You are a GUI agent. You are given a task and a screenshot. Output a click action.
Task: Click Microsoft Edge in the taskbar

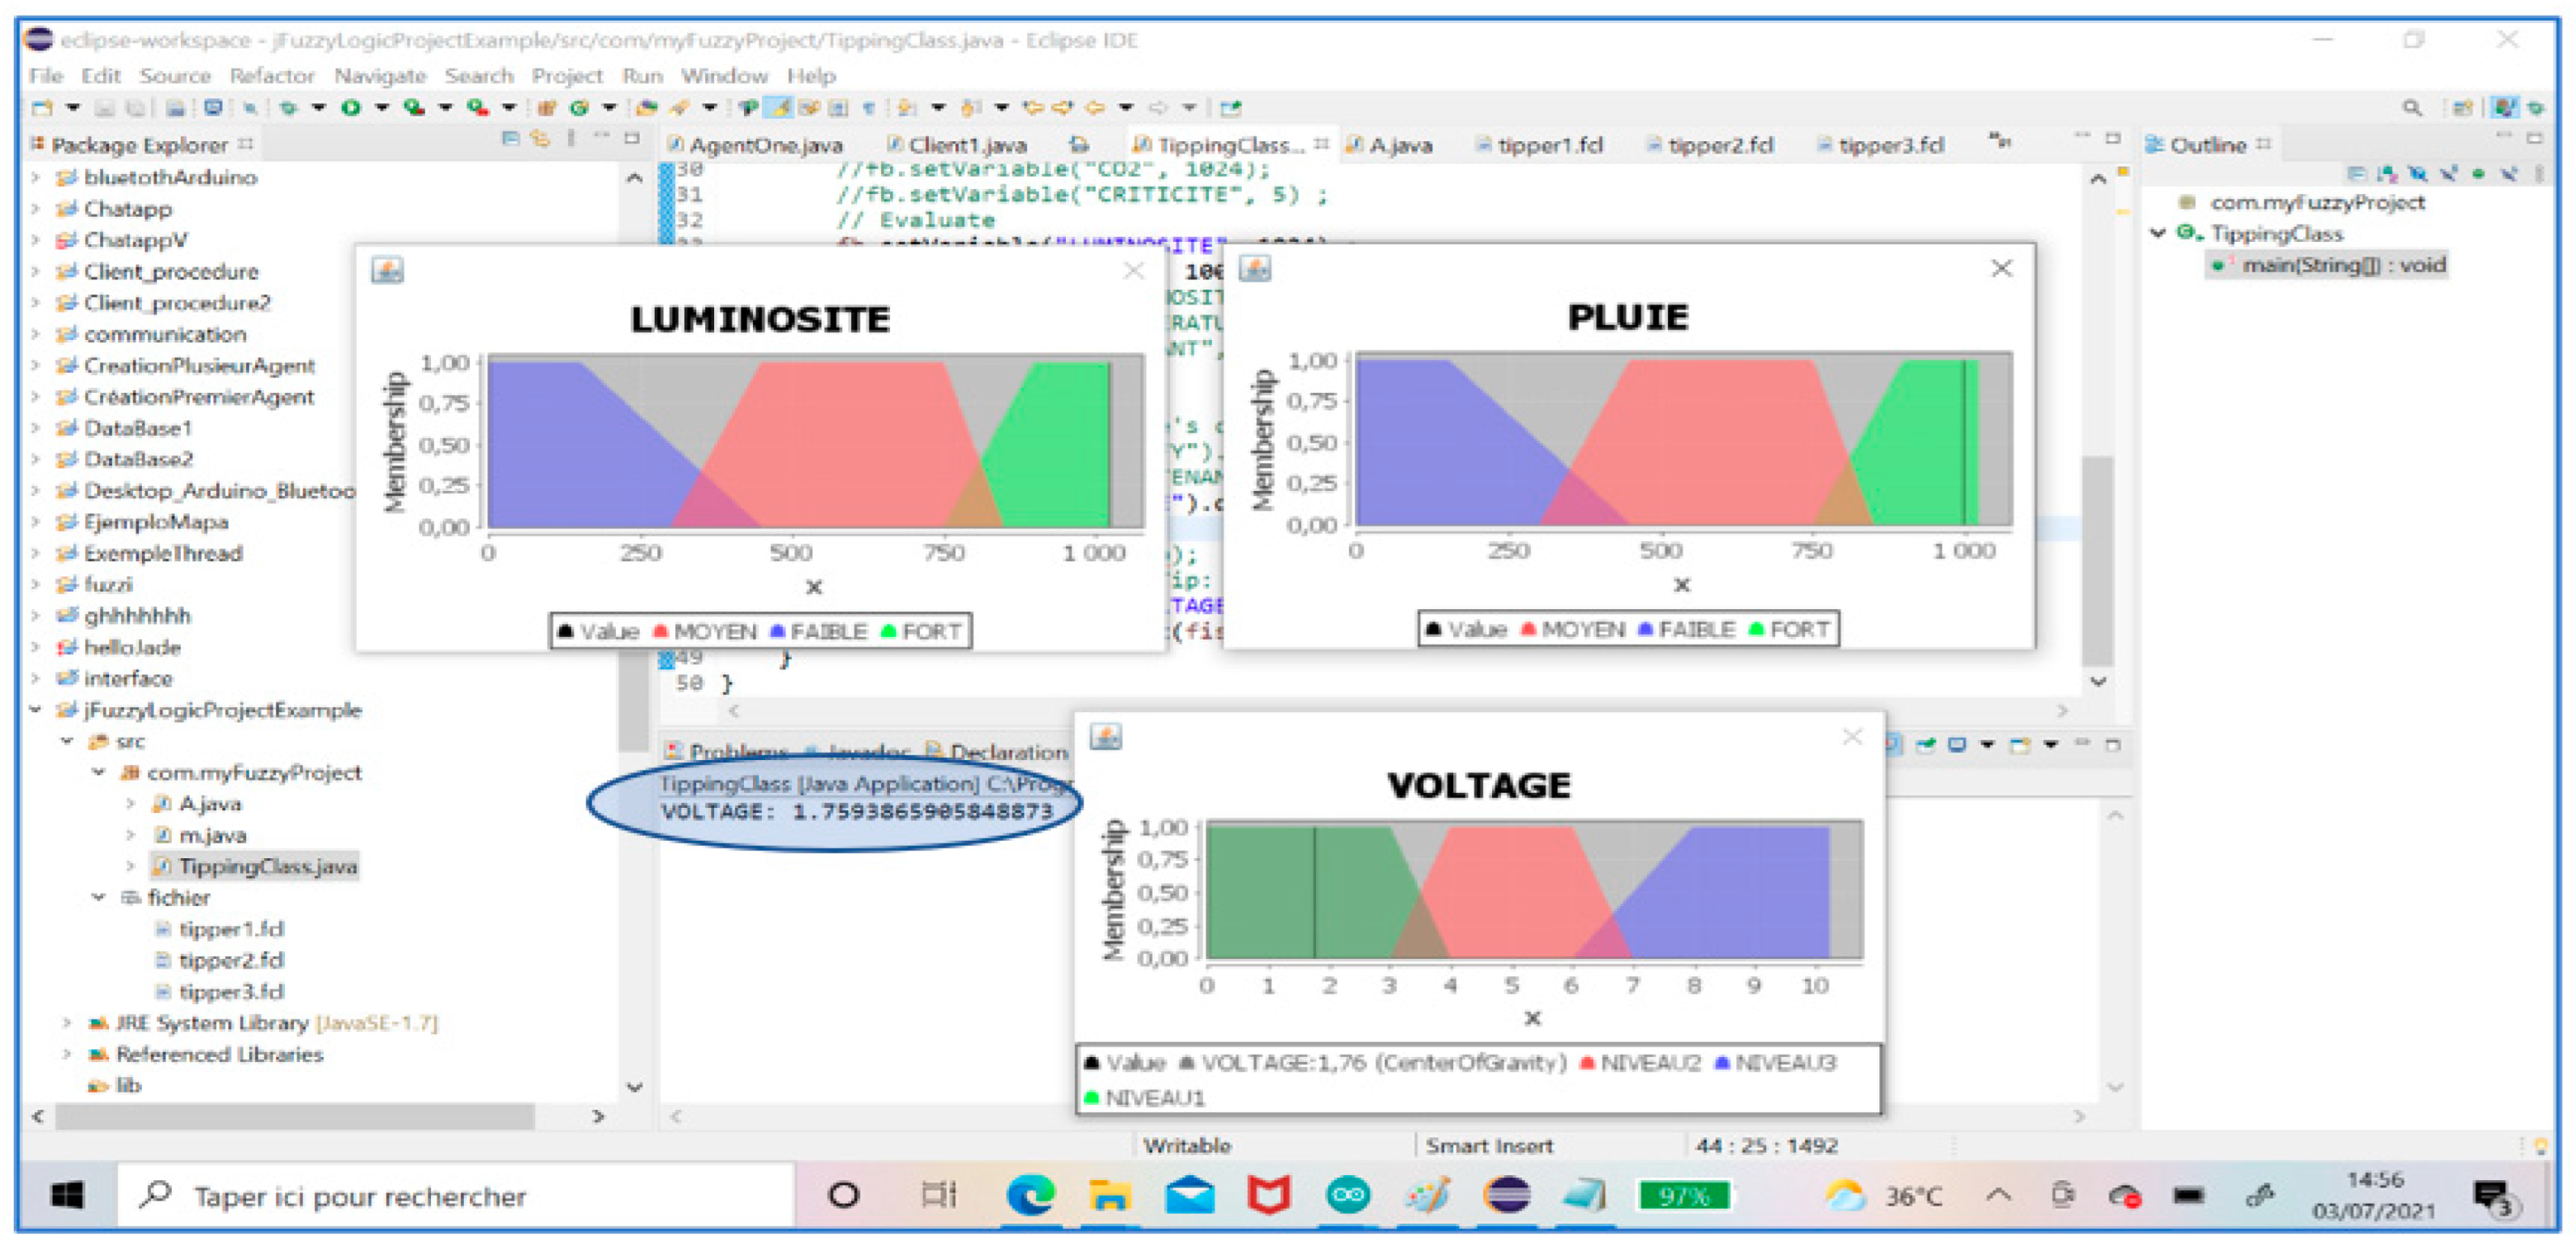pos(1030,1194)
